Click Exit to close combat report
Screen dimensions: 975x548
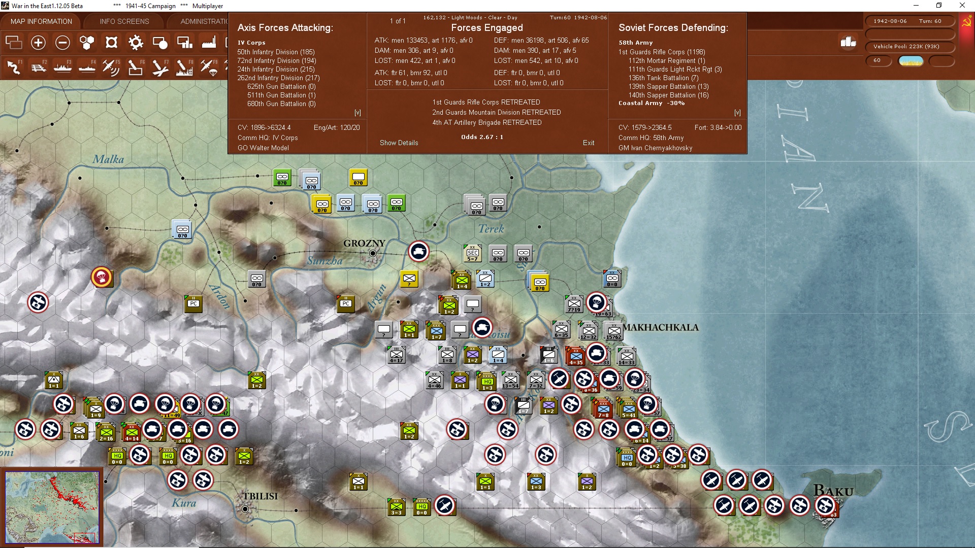pos(589,143)
